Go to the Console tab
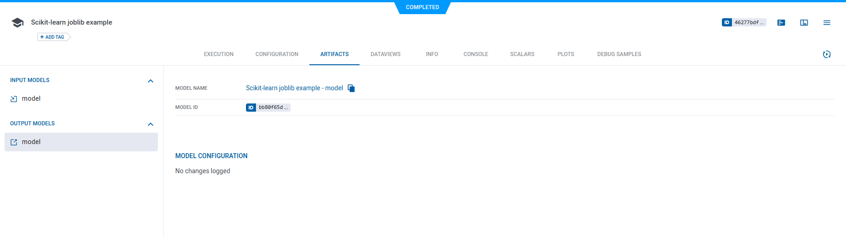Screen dimensions: 846x237 pyautogui.click(x=475, y=54)
